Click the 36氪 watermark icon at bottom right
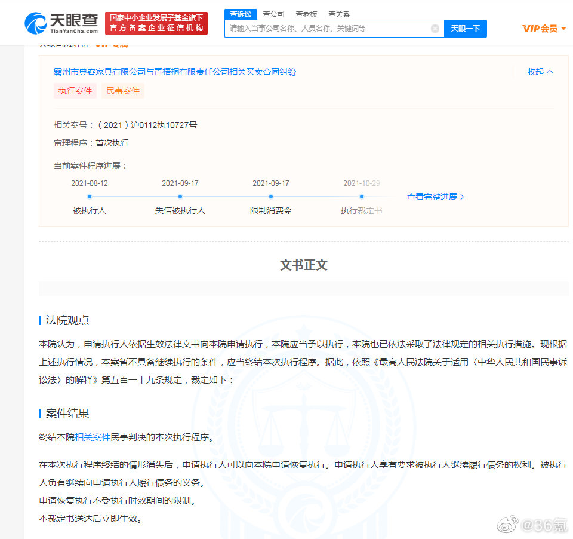The height and width of the screenshot is (539, 573). pyautogui.click(x=508, y=523)
